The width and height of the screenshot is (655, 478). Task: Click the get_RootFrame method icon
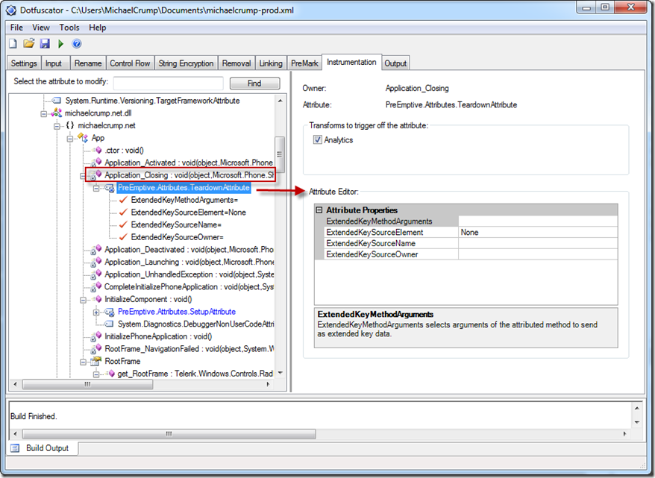click(110, 373)
